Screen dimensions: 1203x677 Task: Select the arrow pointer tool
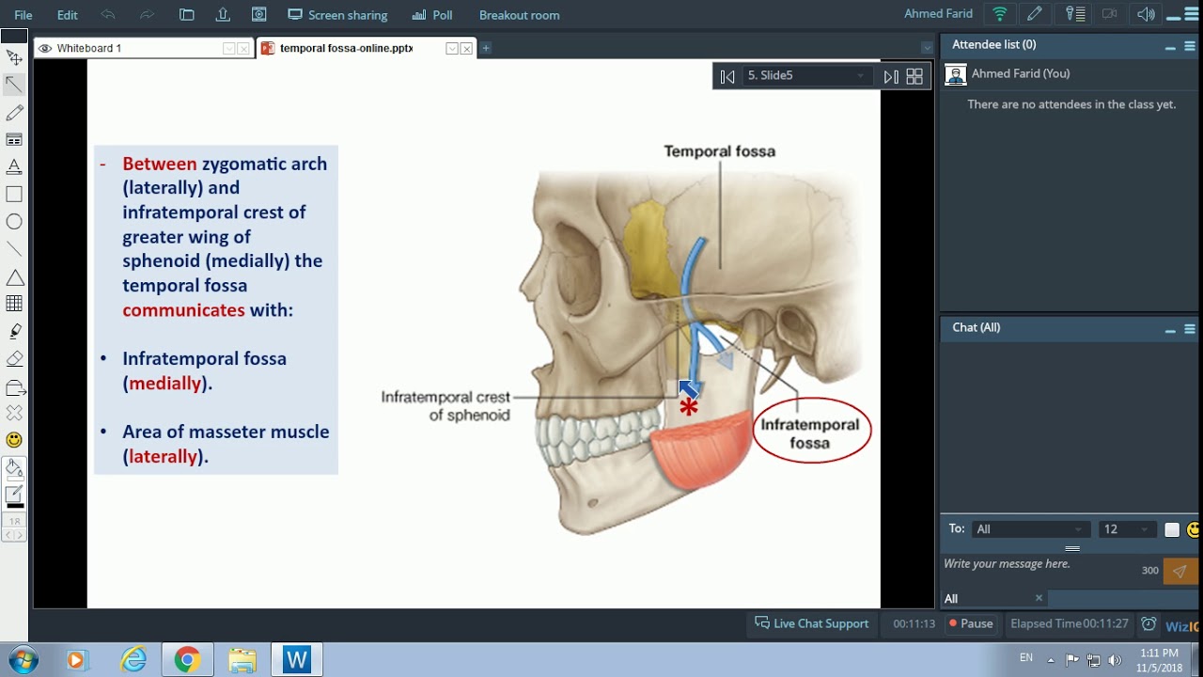pyautogui.click(x=14, y=85)
